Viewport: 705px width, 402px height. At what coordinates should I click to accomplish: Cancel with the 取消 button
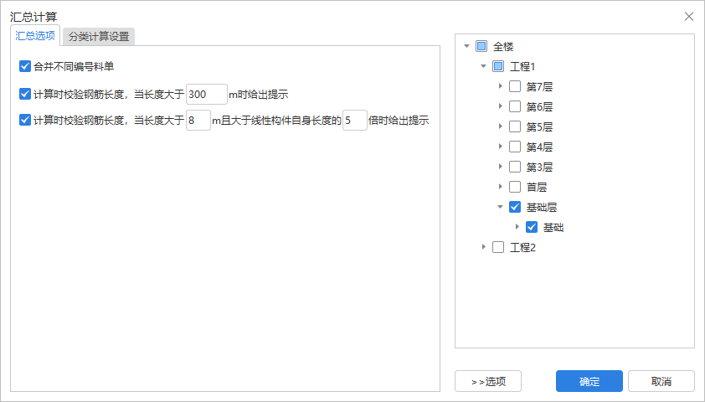[x=661, y=381]
